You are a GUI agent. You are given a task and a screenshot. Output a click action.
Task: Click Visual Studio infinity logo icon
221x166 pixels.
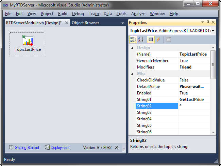[x=5, y=5]
